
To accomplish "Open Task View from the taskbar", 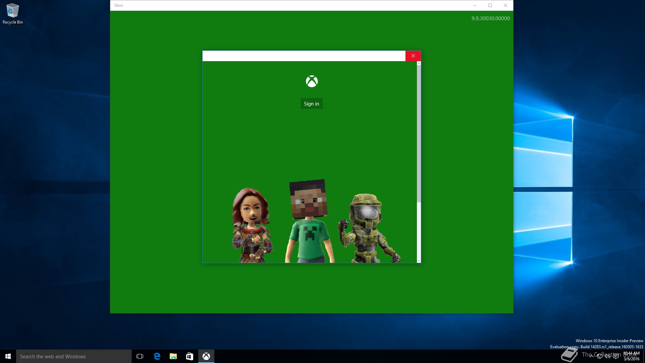I will pos(140,356).
